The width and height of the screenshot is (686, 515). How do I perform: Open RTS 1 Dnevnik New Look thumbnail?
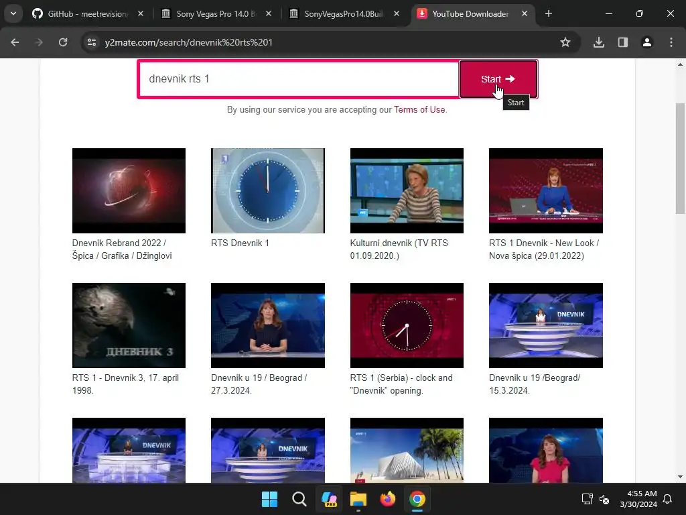(545, 190)
